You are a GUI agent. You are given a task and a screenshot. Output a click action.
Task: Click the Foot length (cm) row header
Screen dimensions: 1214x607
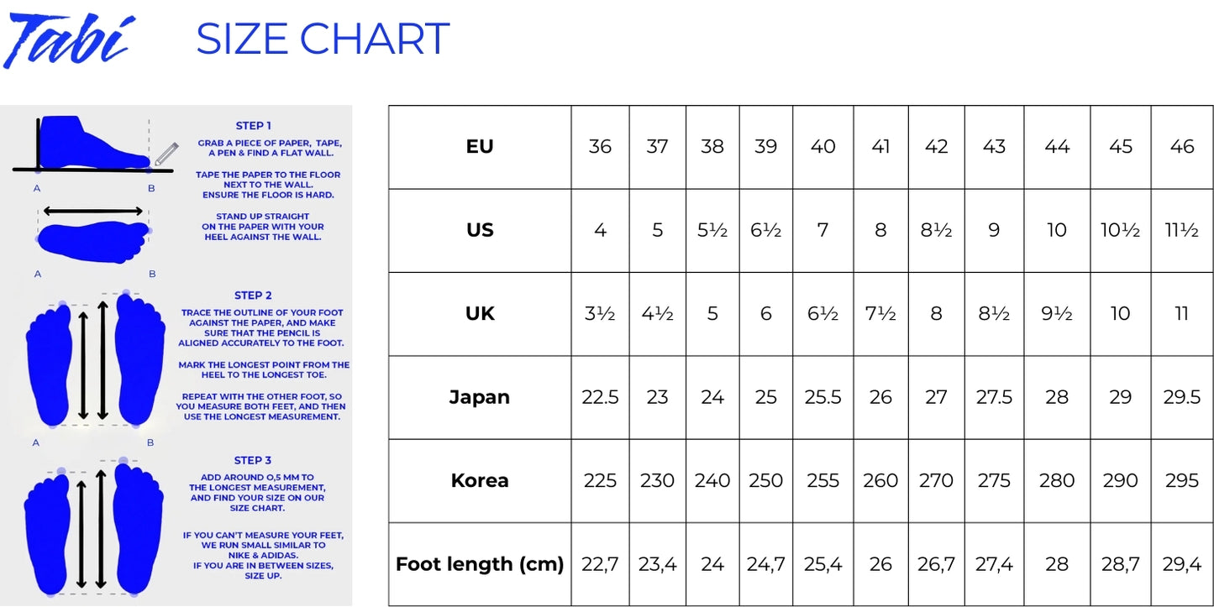coord(480,564)
